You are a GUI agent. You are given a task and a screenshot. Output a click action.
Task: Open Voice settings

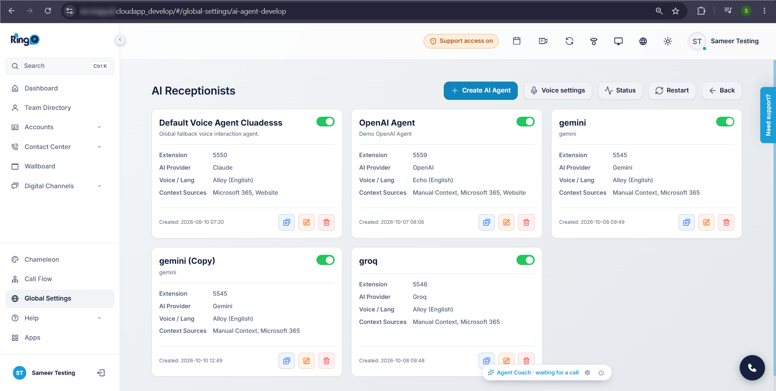coord(558,90)
